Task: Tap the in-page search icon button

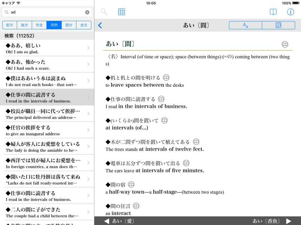Action: click(278, 25)
